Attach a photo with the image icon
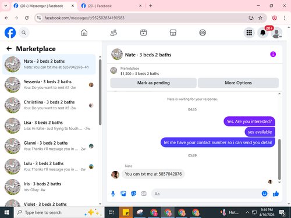This screenshot has height=218, width=291. [x=123, y=194]
